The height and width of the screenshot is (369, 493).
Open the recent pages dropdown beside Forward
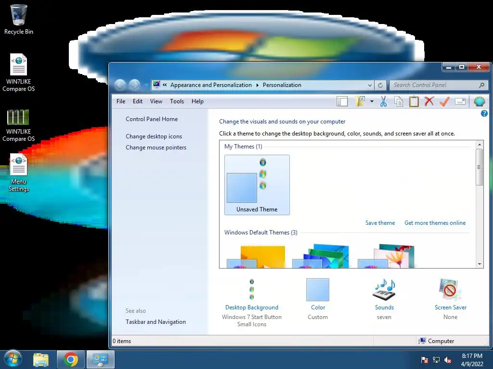coord(146,85)
